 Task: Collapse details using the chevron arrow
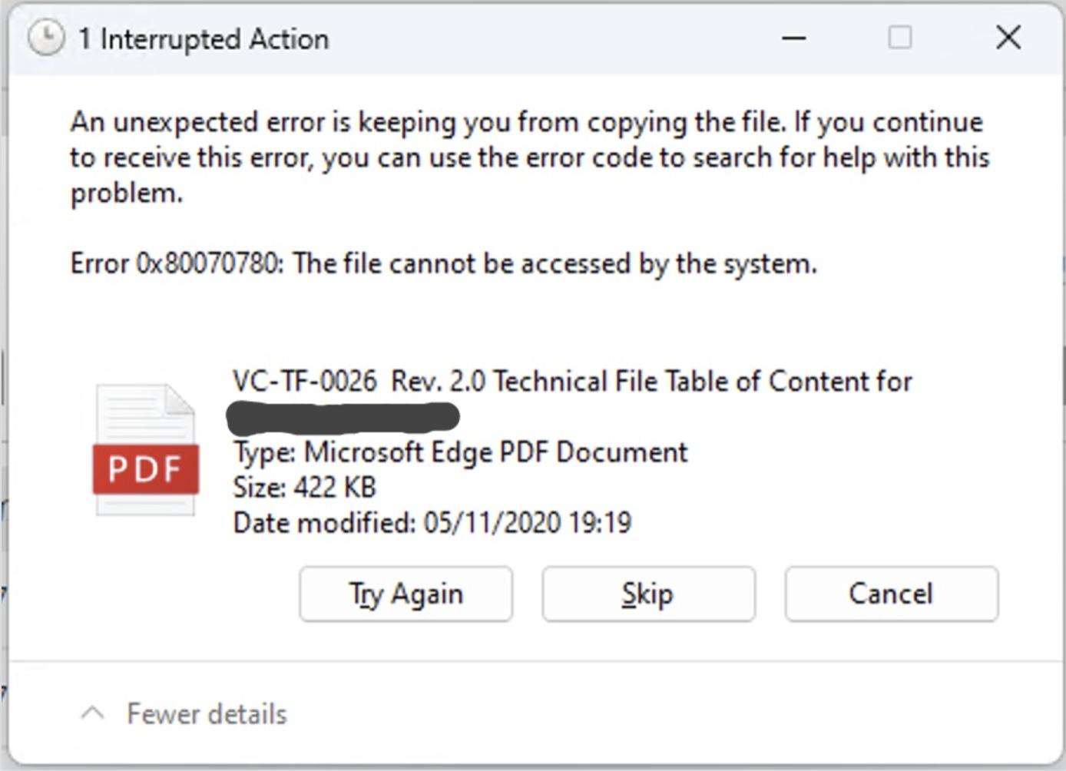pos(92,713)
